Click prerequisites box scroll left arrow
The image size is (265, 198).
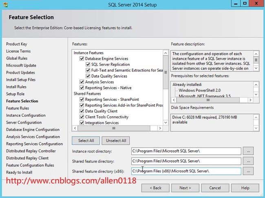coord(174,100)
